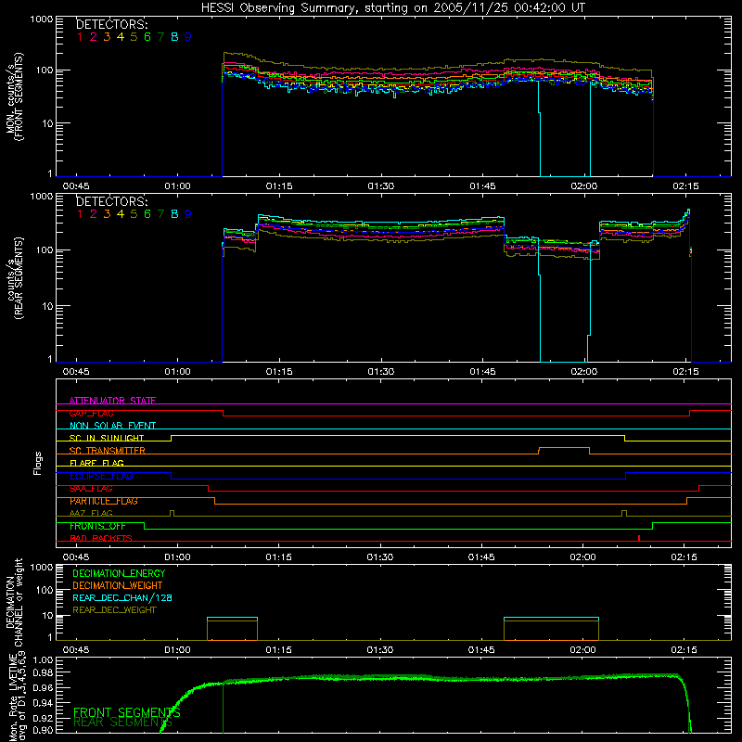Click the 0.98 livetime axis value
742x742 pixels.
[x=43, y=672]
